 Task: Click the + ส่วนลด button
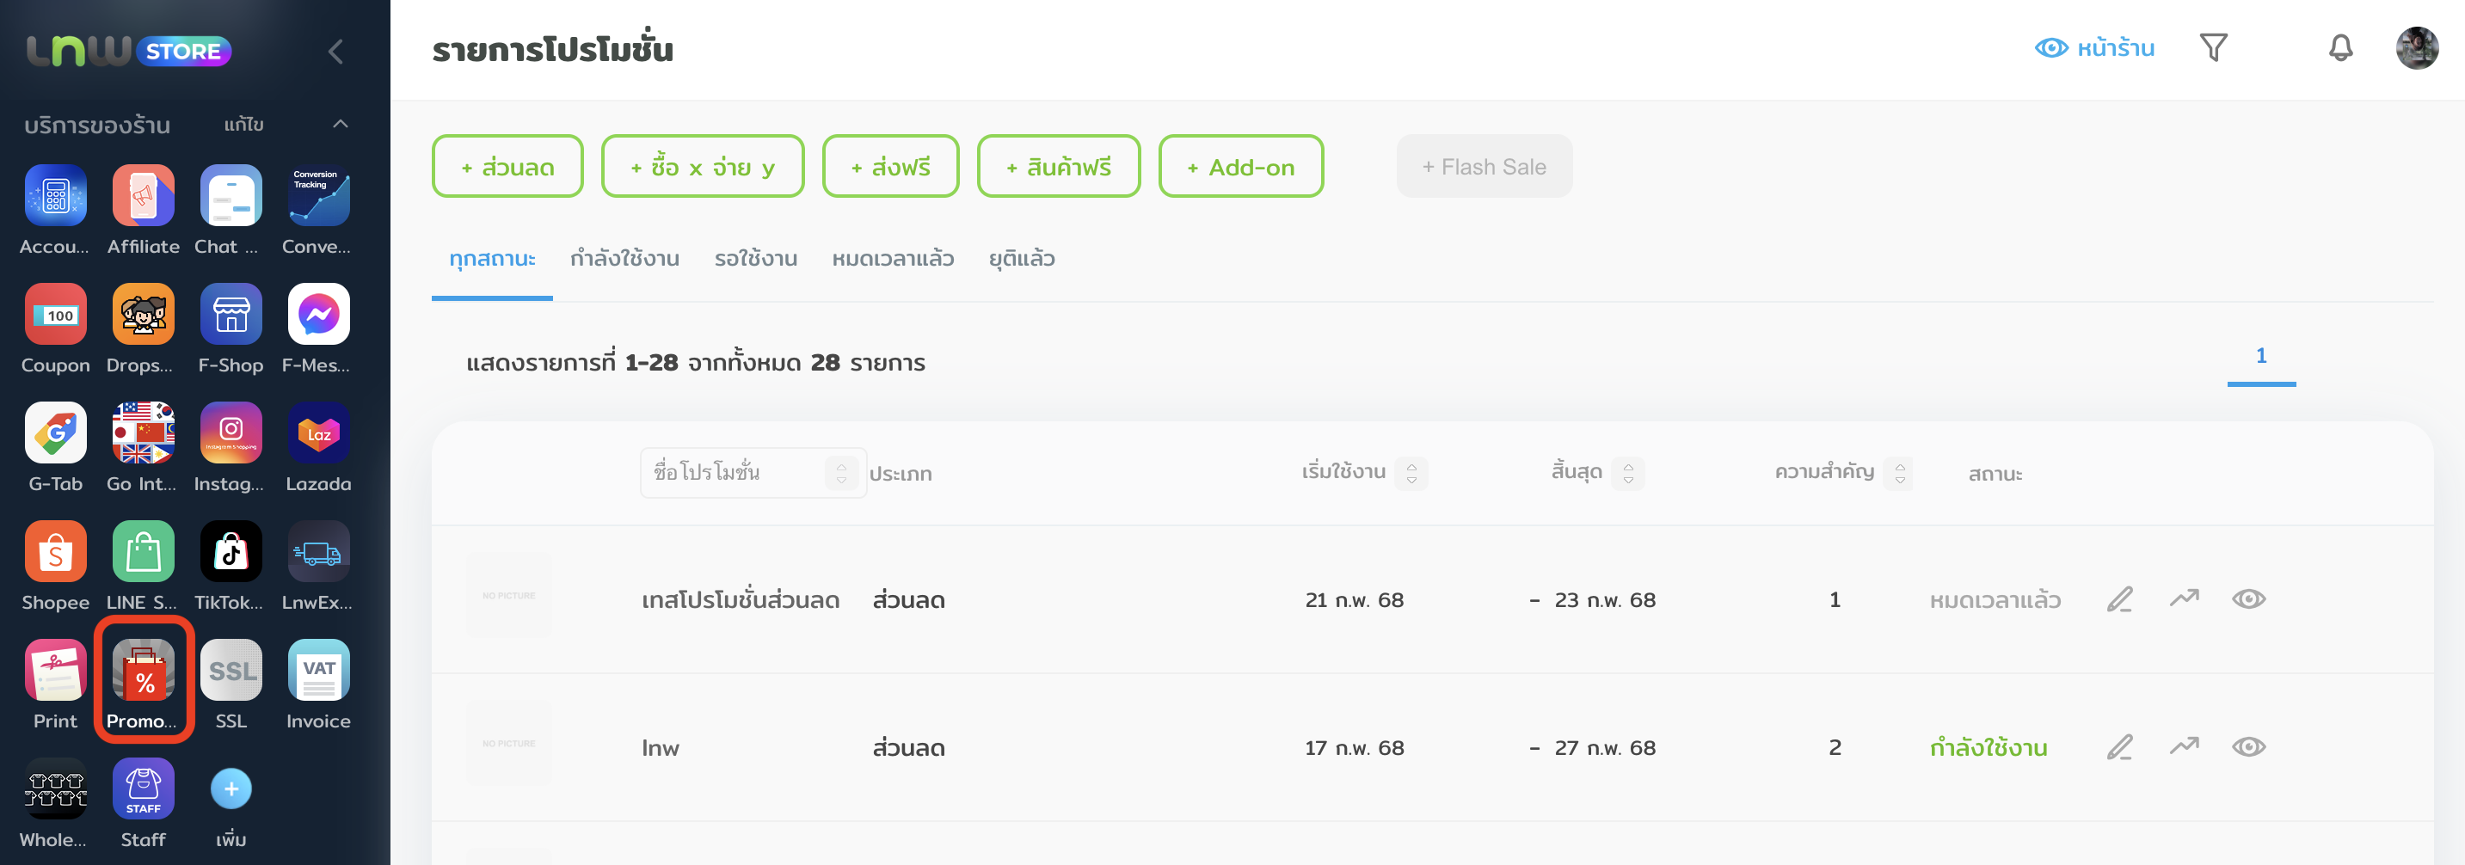[507, 168]
